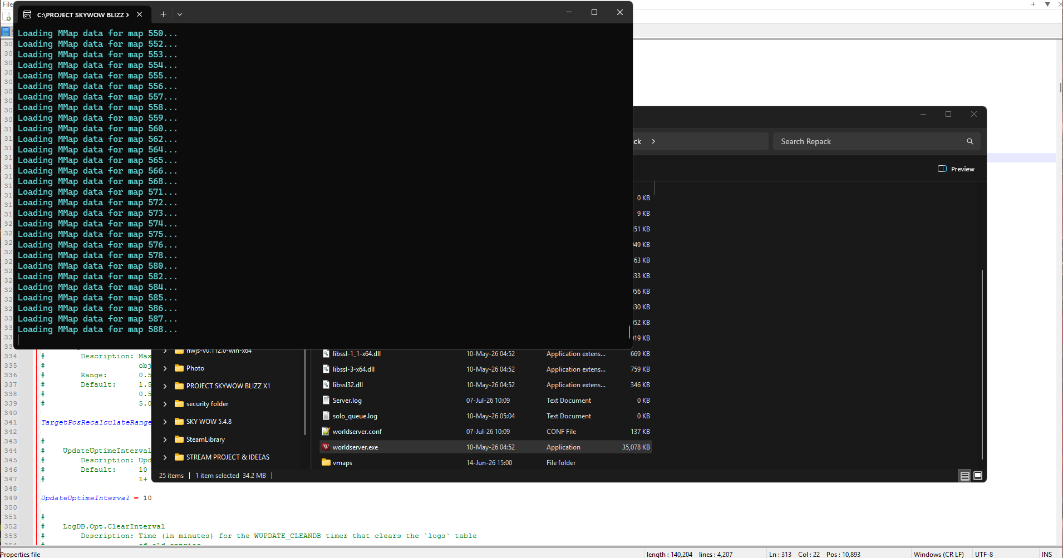Click the 25 items status text
Viewport: 1063px width, 558px height.
pos(171,476)
